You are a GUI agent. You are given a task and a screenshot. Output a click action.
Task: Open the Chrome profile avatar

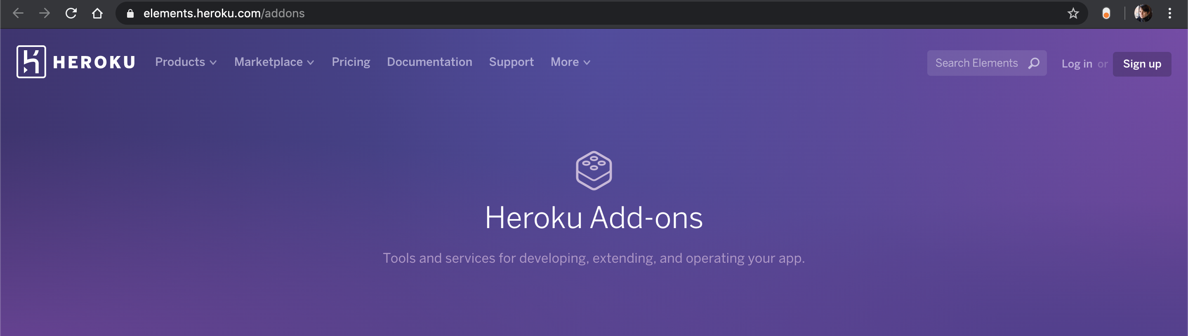pos(1143,13)
